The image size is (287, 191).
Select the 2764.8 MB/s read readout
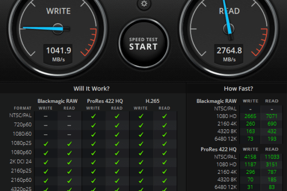pyautogui.click(x=229, y=54)
